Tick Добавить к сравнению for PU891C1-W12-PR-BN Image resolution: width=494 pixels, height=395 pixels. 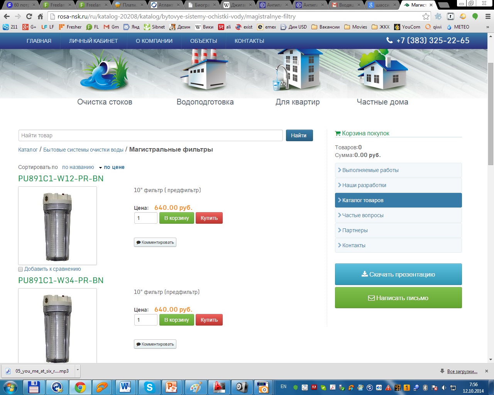click(20, 269)
